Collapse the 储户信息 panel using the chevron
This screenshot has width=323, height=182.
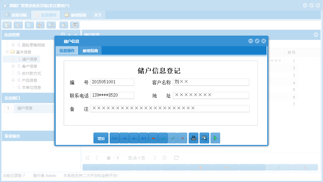click(316, 34)
